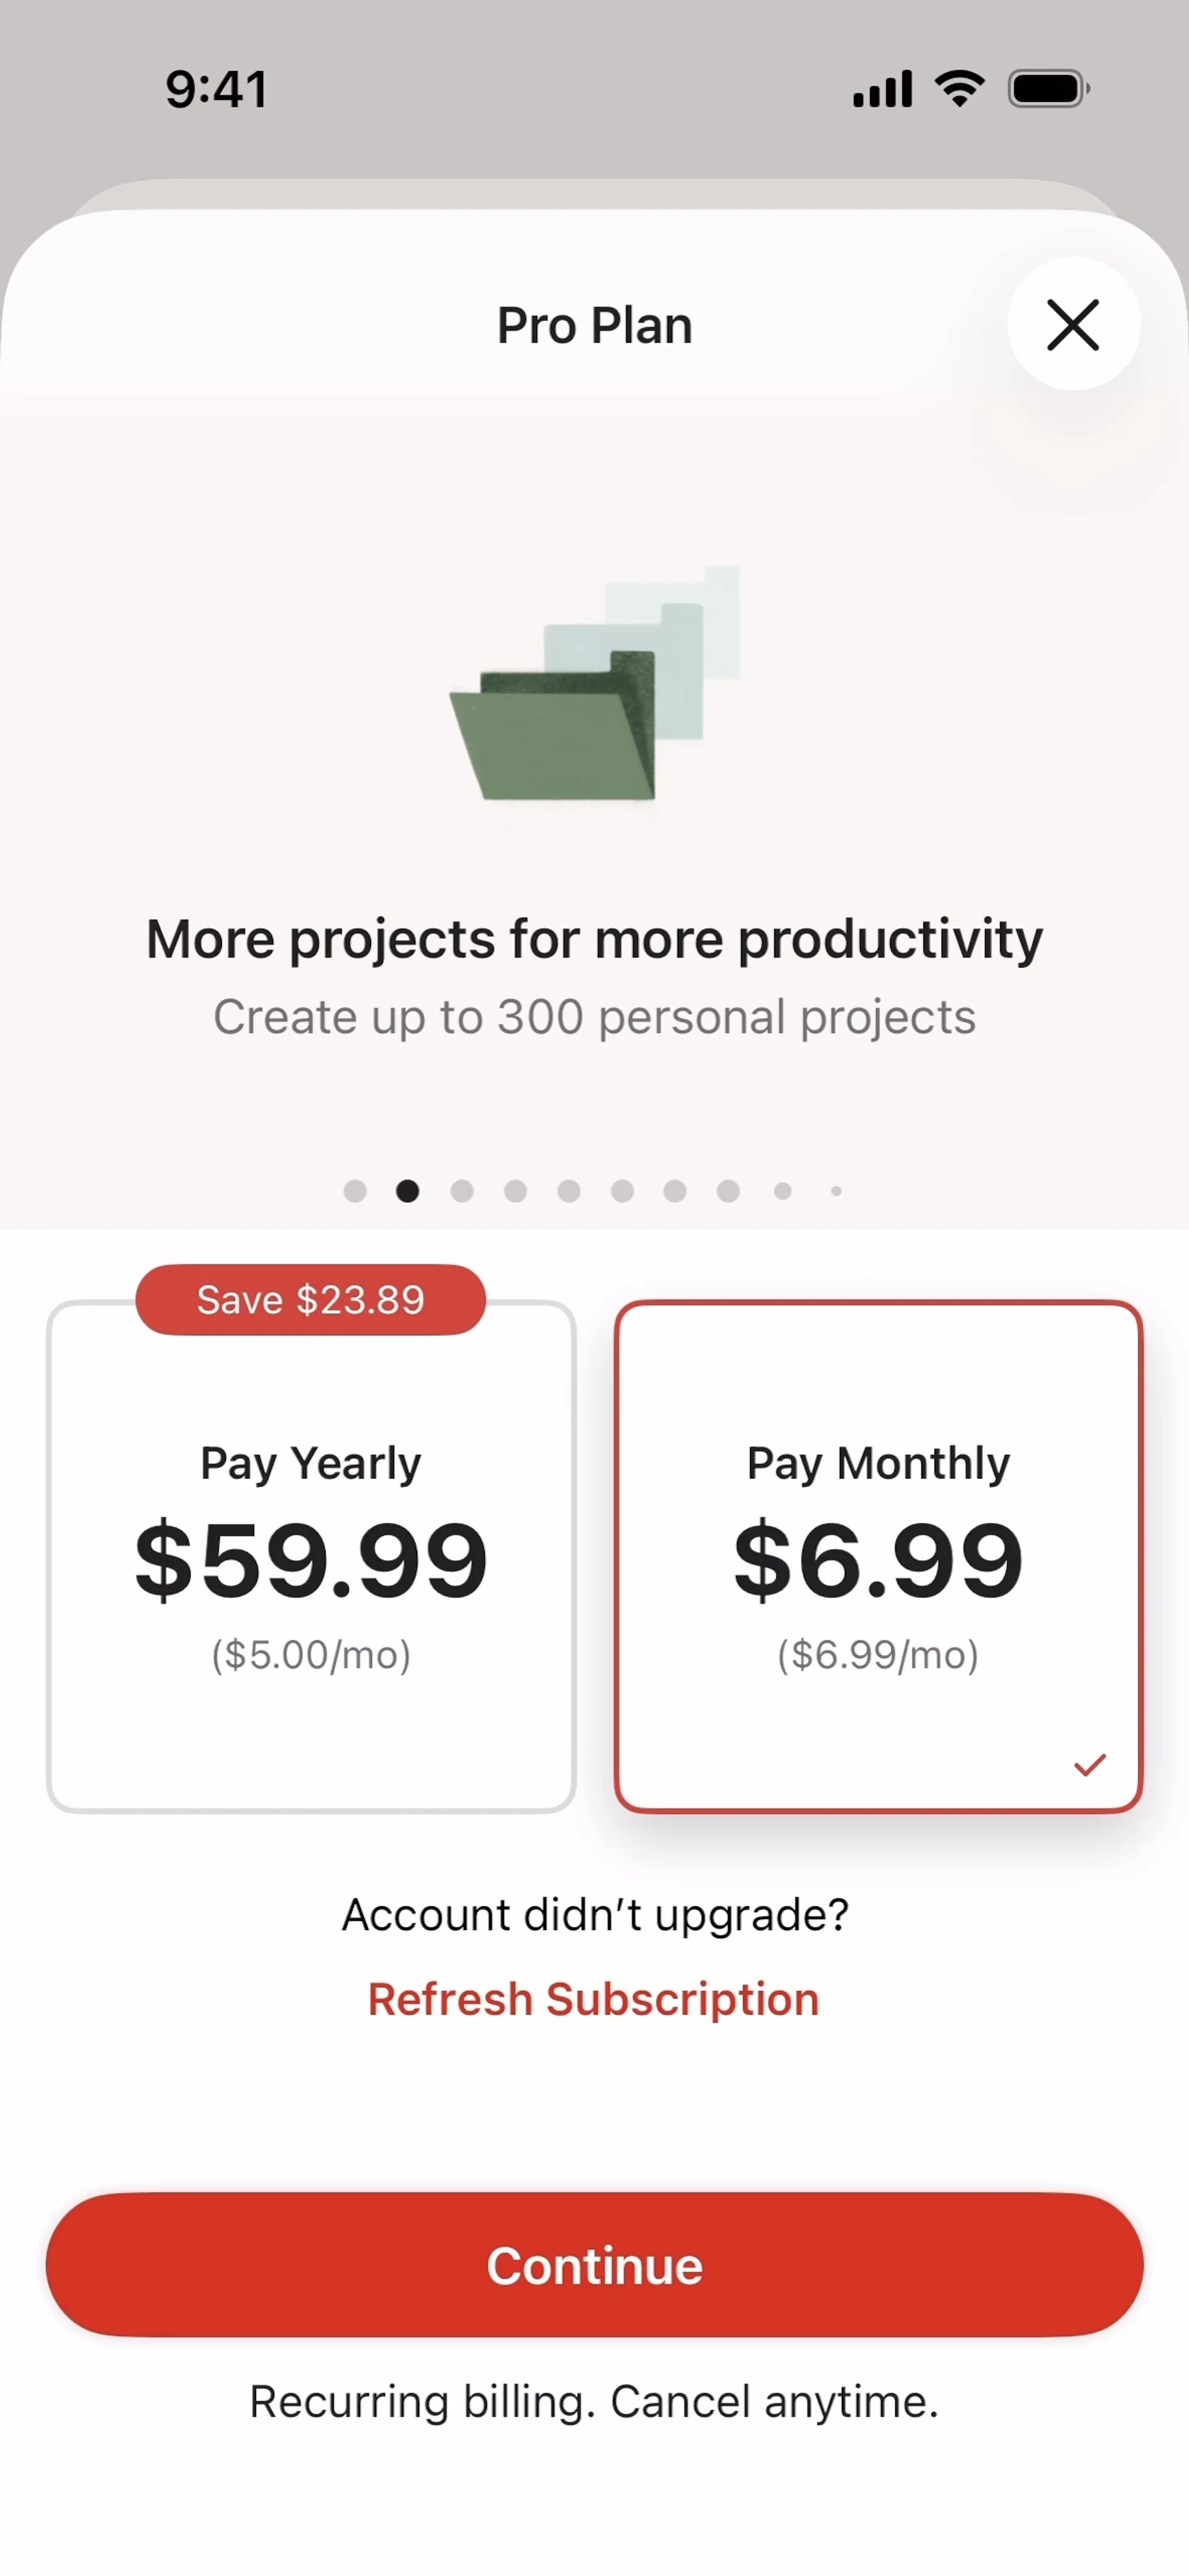1189x2576 pixels.
Task: Jump to third carousel page dot
Action: (462, 1190)
